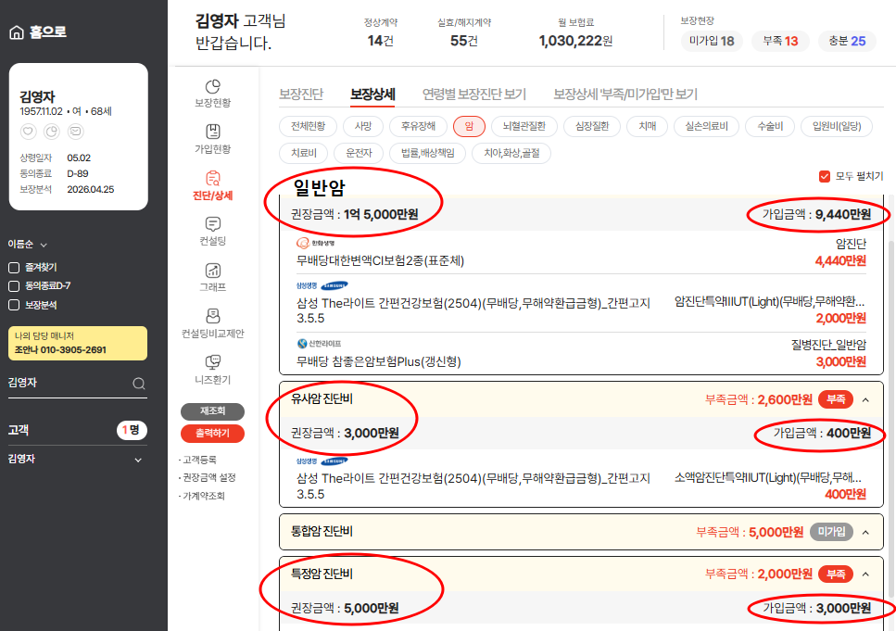Open 진단/상세 via its sidebar icon
The image size is (896, 631).
point(212,185)
